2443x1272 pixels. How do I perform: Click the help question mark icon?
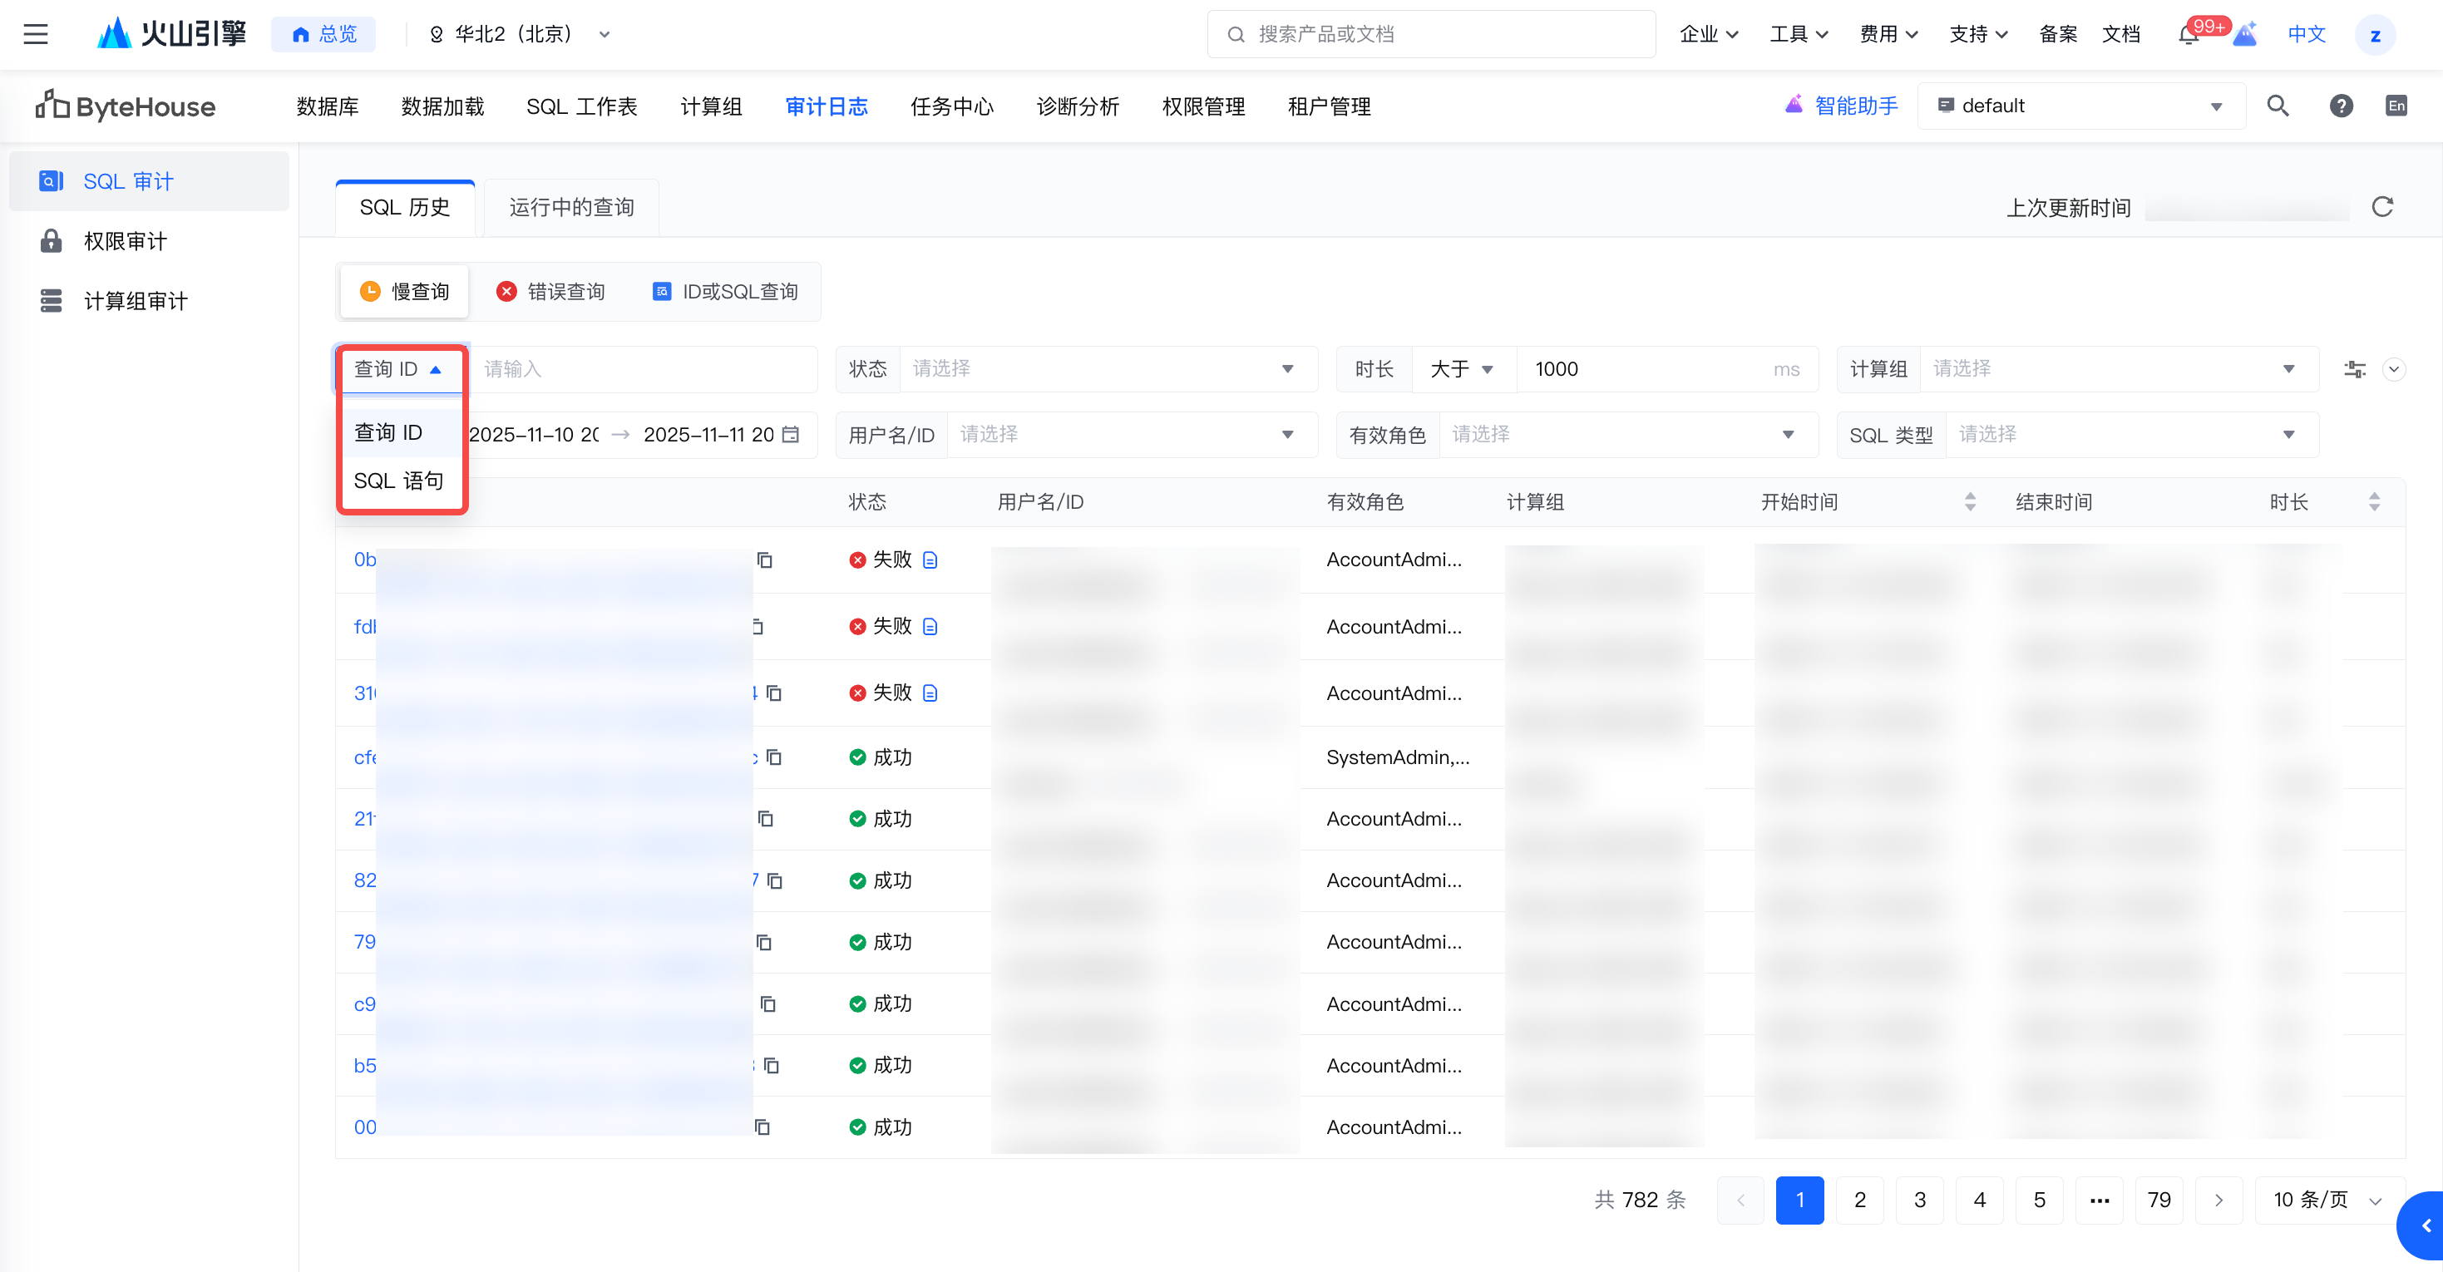coord(2341,106)
